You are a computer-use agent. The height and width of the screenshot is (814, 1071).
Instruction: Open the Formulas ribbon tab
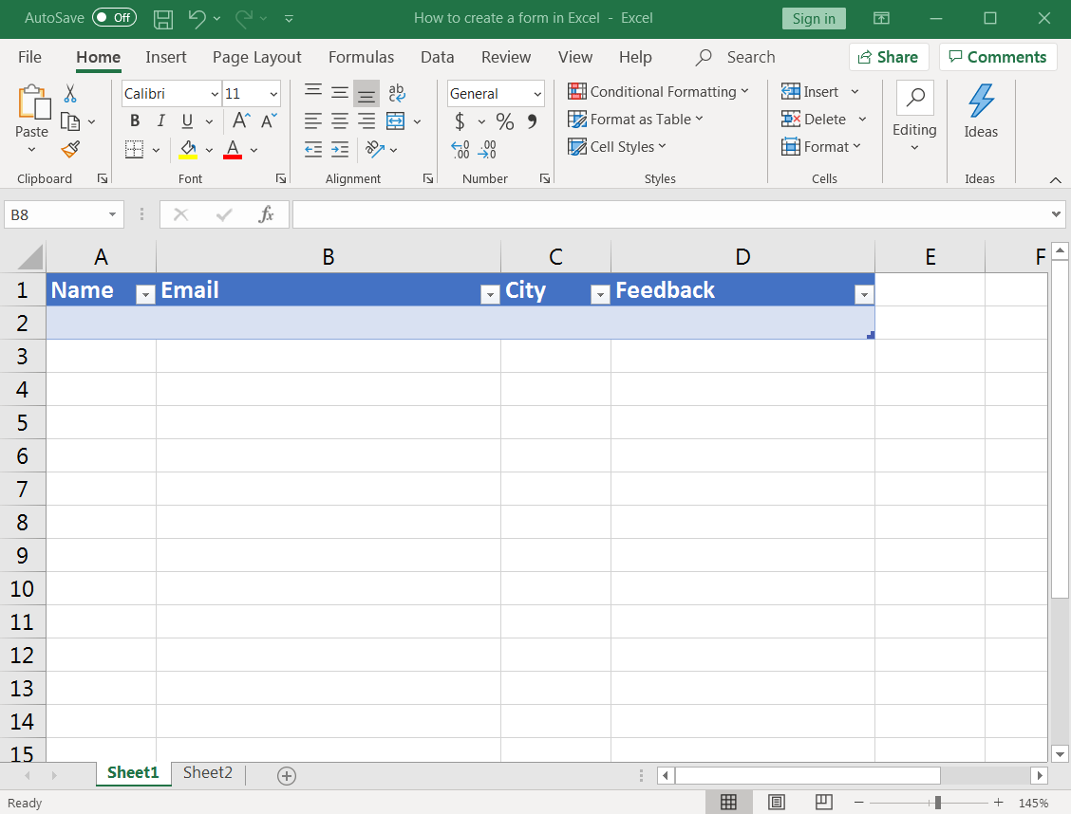point(359,57)
